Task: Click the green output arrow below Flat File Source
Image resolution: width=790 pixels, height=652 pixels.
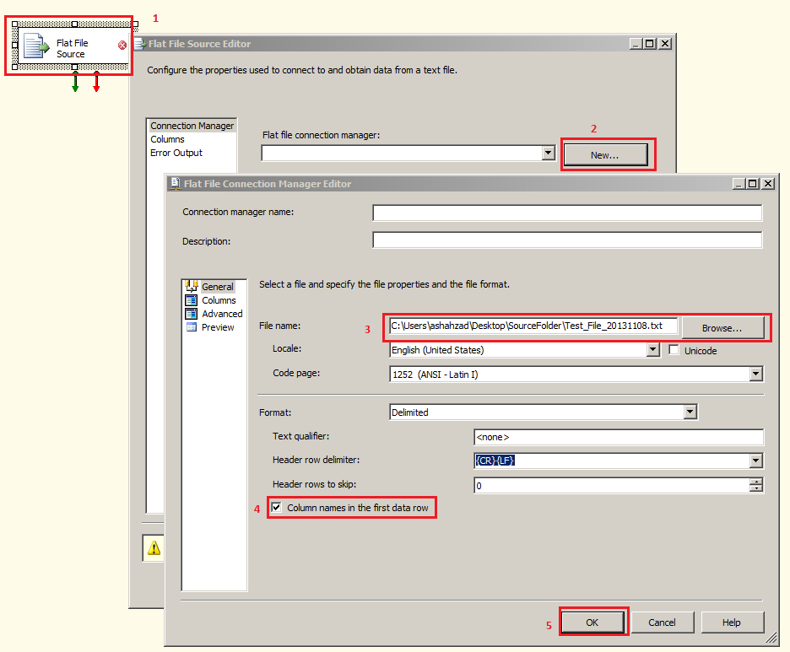Action: [76, 84]
